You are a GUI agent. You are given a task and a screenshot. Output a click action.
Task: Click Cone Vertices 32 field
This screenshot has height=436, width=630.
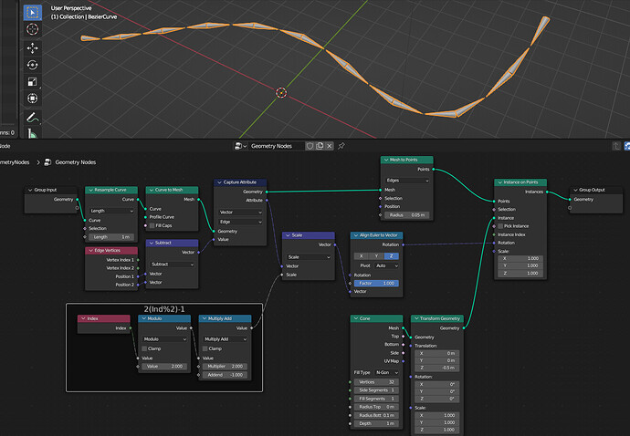click(x=376, y=382)
